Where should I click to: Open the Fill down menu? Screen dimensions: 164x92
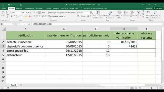(x=143, y=14)
